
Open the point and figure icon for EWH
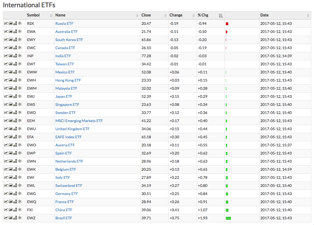[15, 80]
